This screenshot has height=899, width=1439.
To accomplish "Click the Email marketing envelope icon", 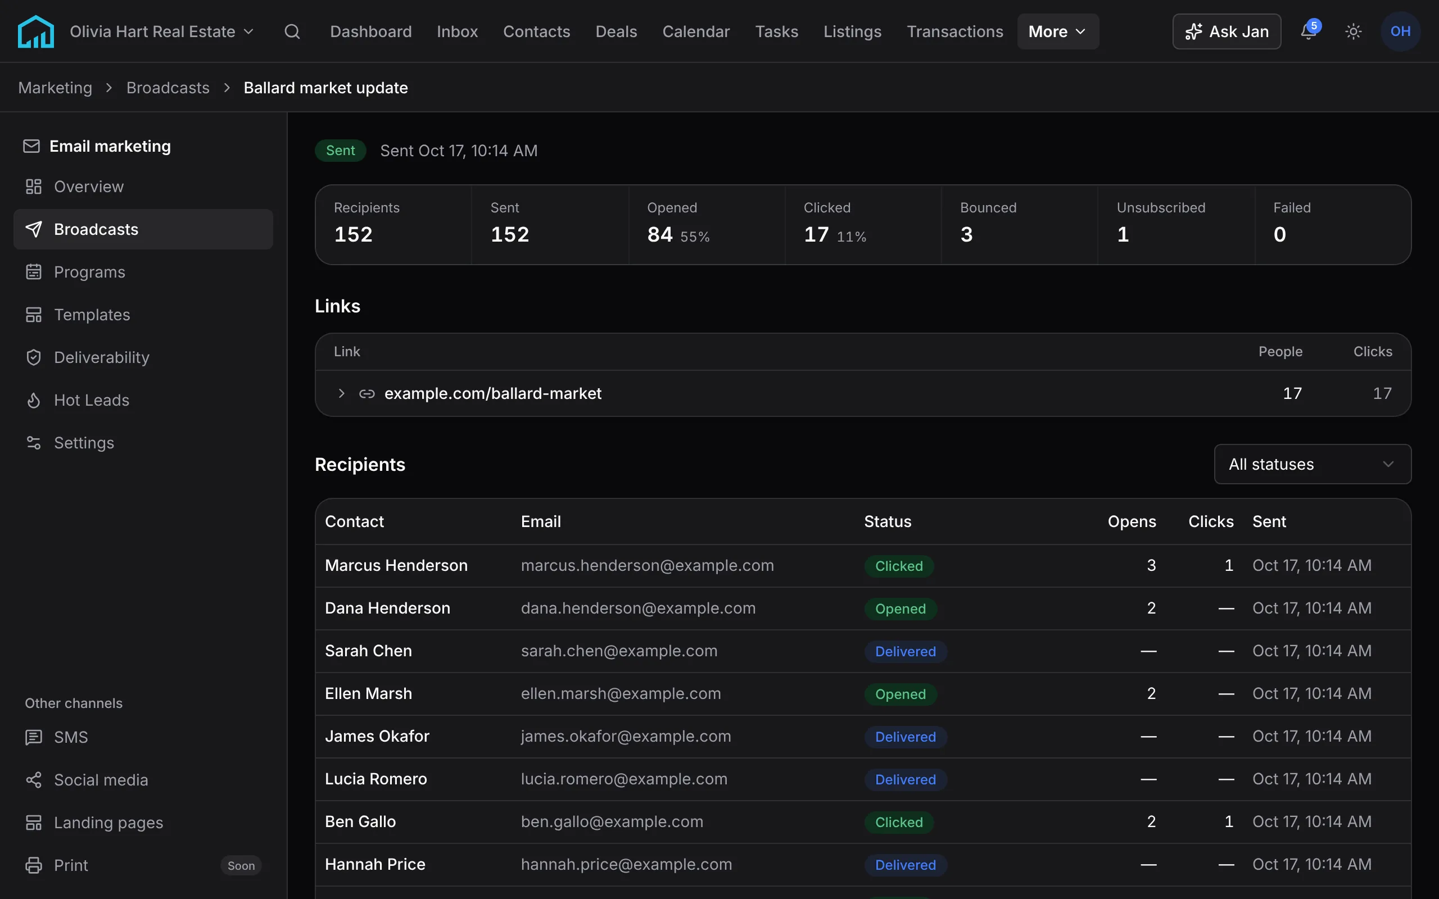I will click(x=31, y=146).
